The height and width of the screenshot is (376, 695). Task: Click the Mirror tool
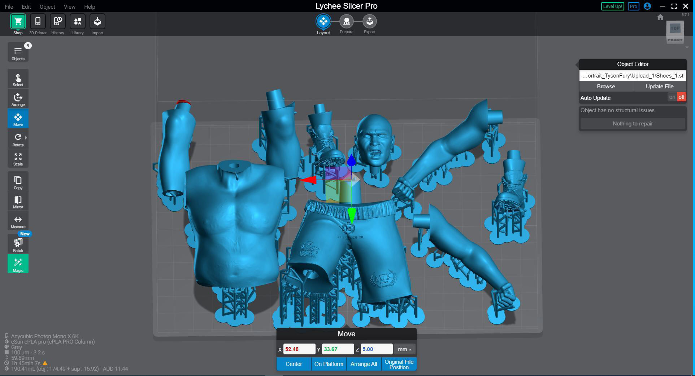(18, 201)
